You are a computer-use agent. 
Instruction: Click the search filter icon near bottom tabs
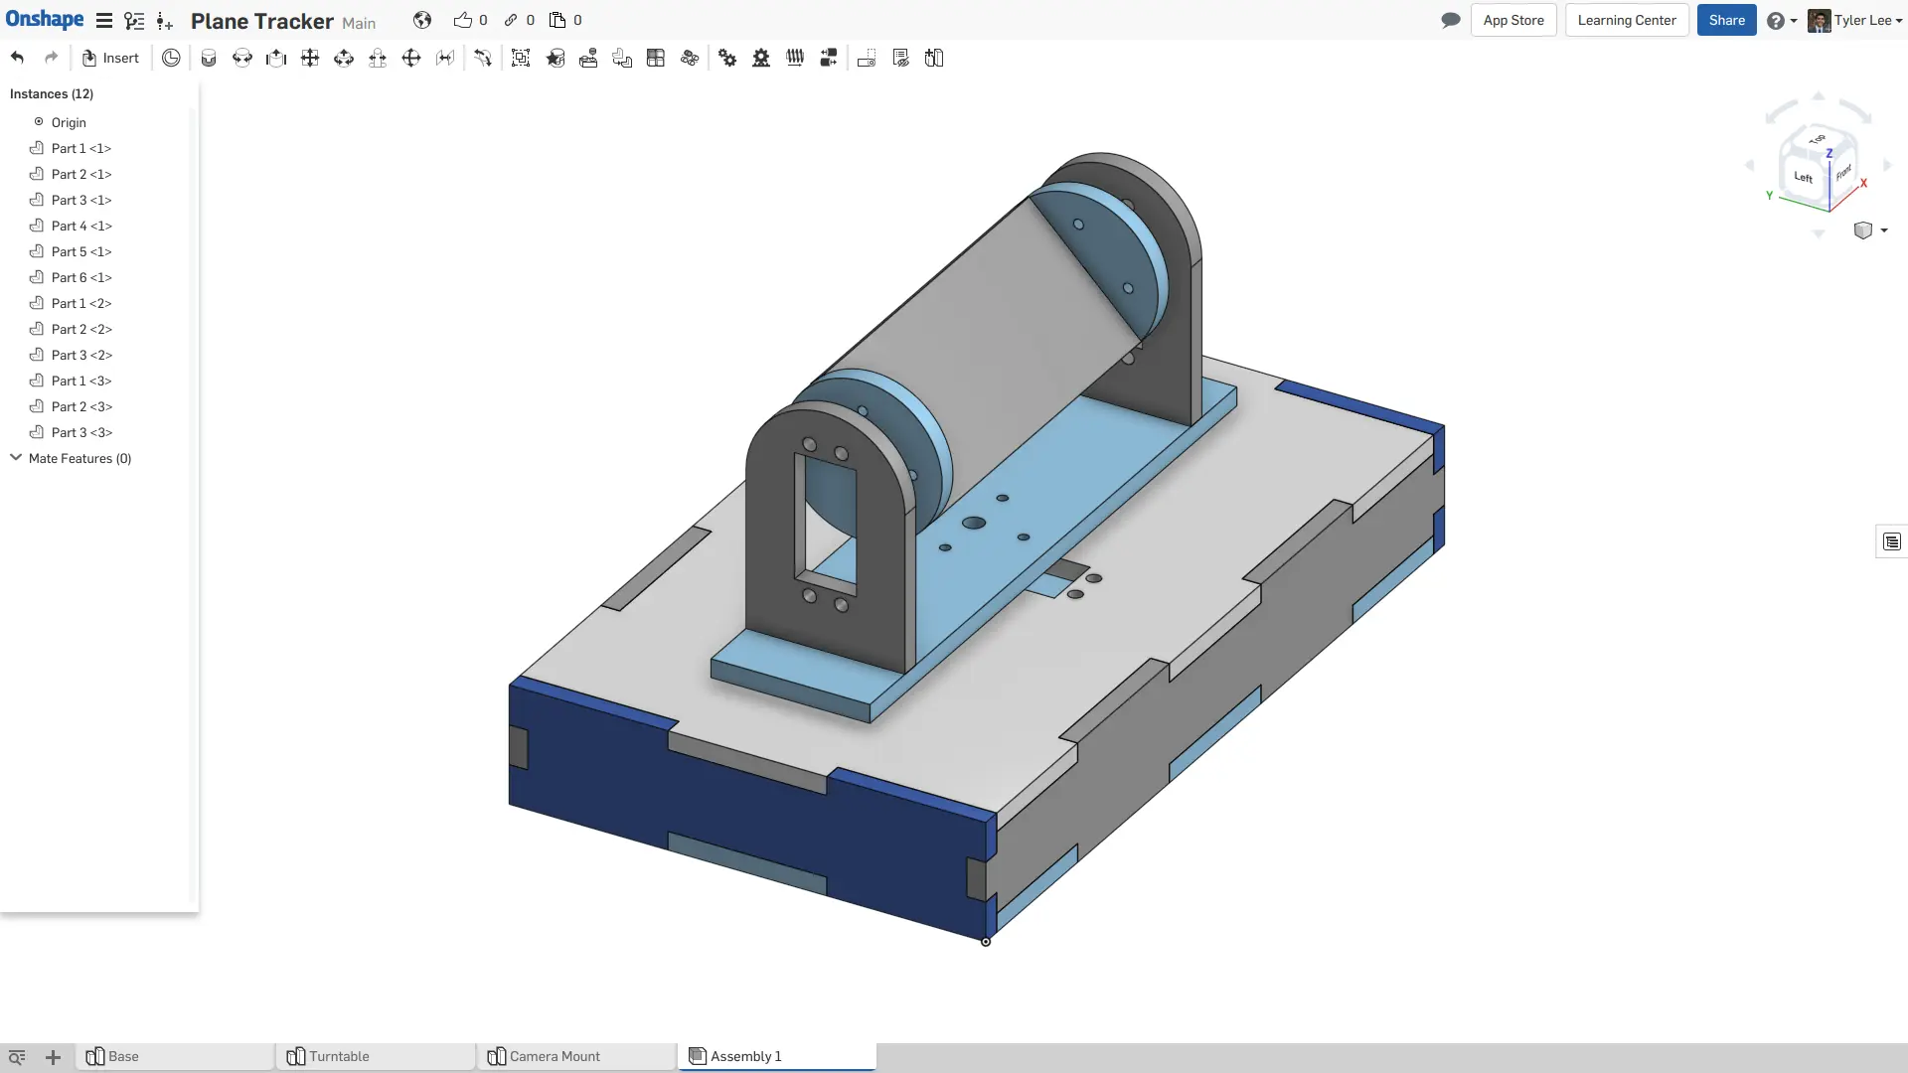tap(16, 1057)
